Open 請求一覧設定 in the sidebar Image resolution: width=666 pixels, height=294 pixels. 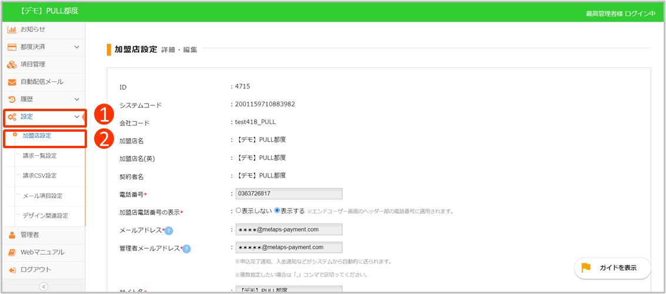(x=39, y=156)
